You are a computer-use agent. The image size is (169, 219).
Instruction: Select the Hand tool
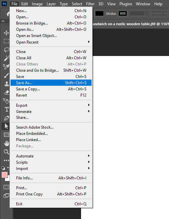click(x=7, y=143)
